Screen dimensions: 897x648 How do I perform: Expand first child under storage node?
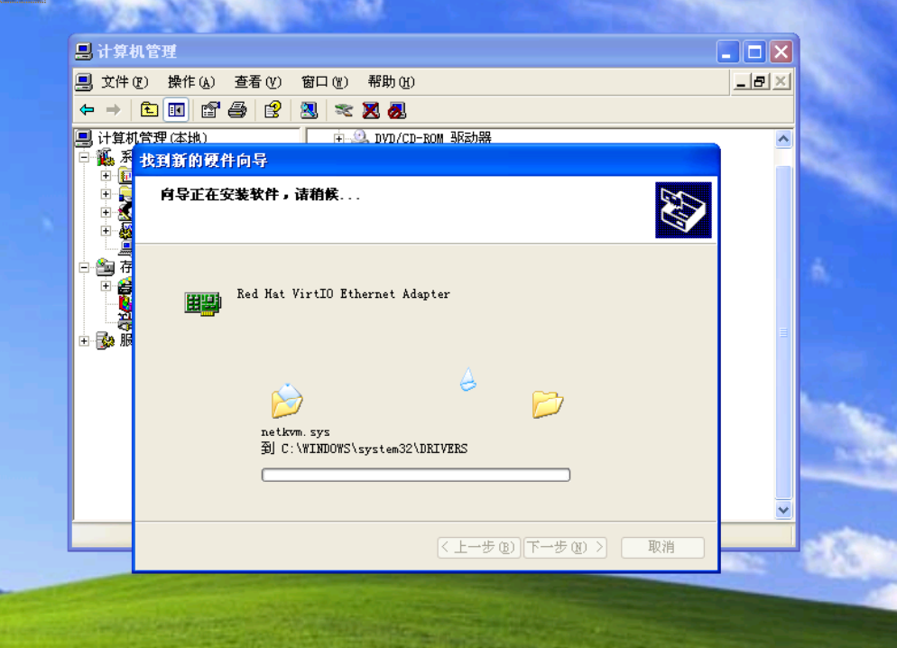pos(106,285)
